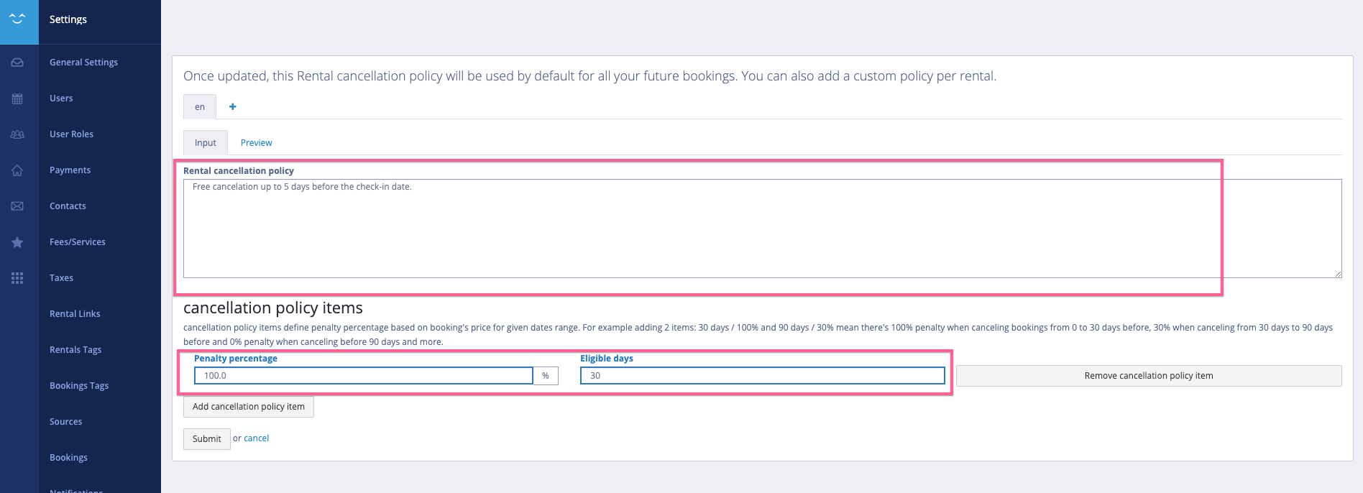Open the house rentals icon
The height and width of the screenshot is (493, 1363).
[17, 170]
